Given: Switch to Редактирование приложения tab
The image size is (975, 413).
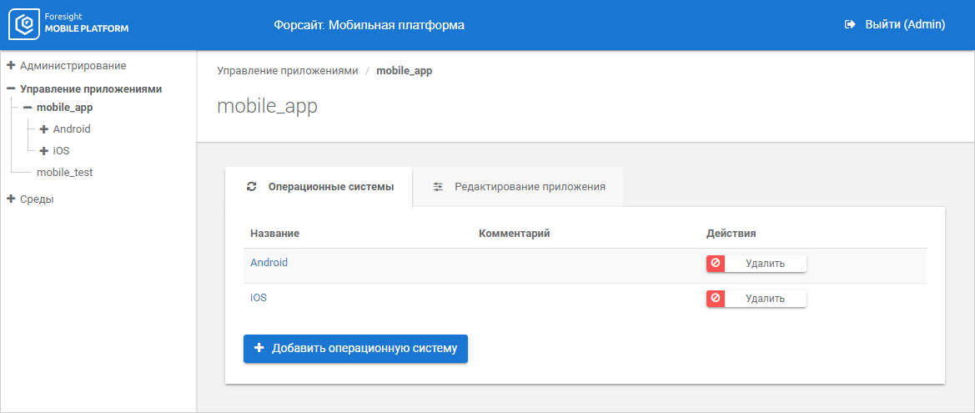Looking at the screenshot, I should 529,187.
